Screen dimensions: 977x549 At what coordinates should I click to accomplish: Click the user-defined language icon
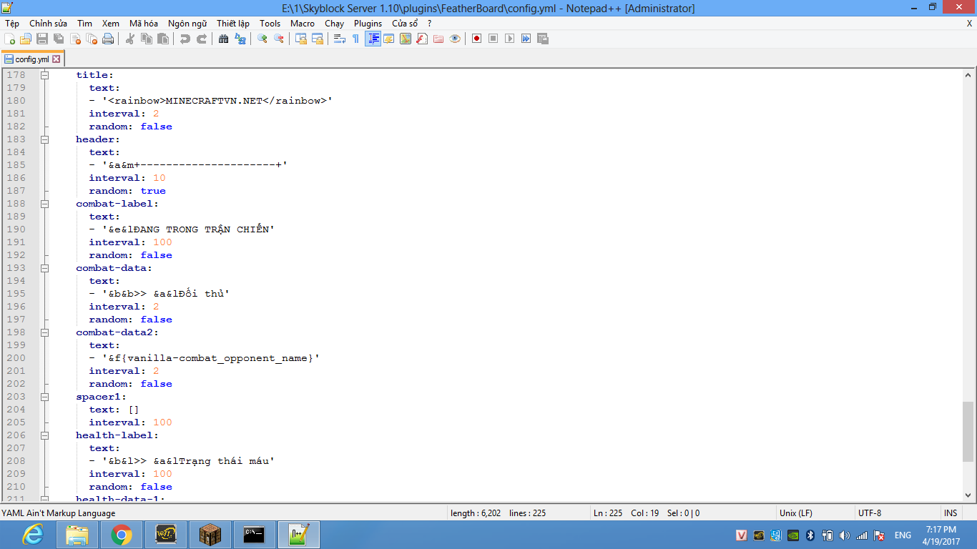(x=389, y=39)
